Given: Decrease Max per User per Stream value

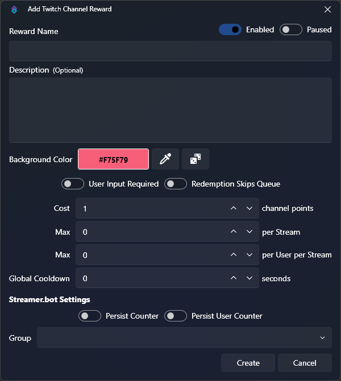Looking at the screenshot, I should click(x=249, y=255).
